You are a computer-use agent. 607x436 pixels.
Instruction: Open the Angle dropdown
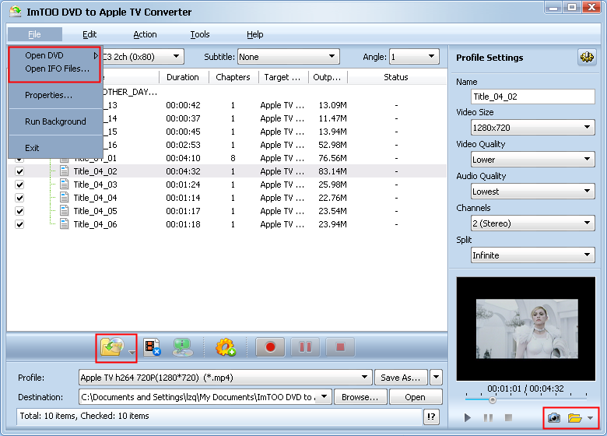tap(414, 57)
